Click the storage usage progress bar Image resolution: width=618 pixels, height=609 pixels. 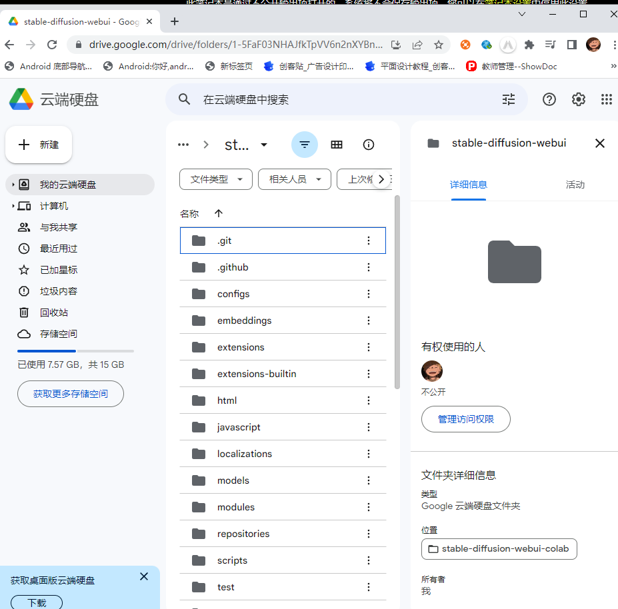[x=75, y=350]
